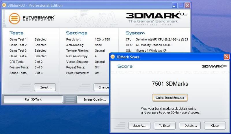The width and height of the screenshot is (231, 134).
Task: Click the Change settings button
Action: click(x=102, y=87)
